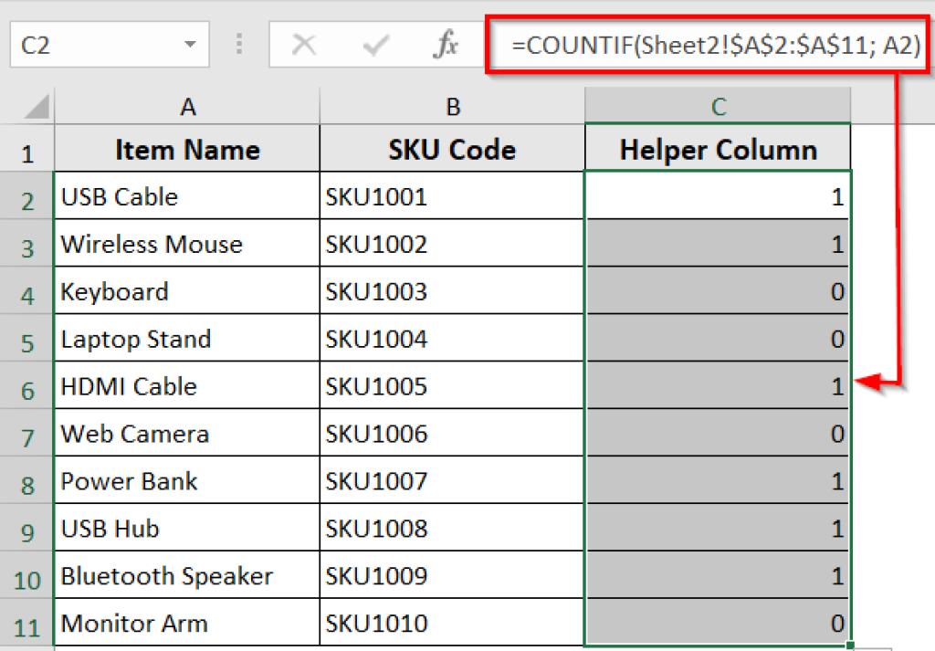Click the Enter checkmark icon
The height and width of the screenshot is (651, 935).
click(x=375, y=44)
